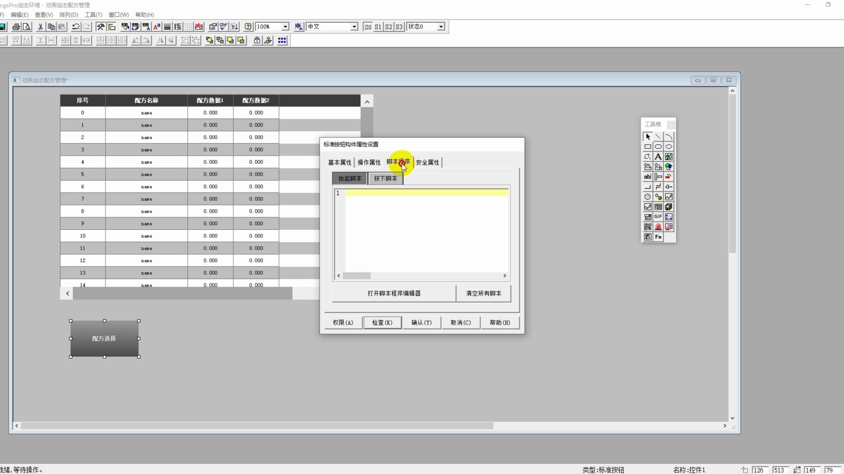Click the script editor's horizontal scrollbar thumb
This screenshot has width=844, height=474.
coord(357,276)
